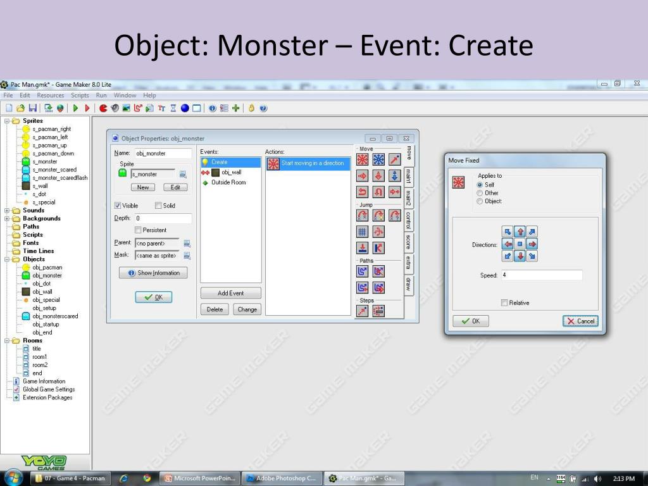Select the Move Free action icon
Viewport: 648px width, 486px height.
[x=378, y=159]
